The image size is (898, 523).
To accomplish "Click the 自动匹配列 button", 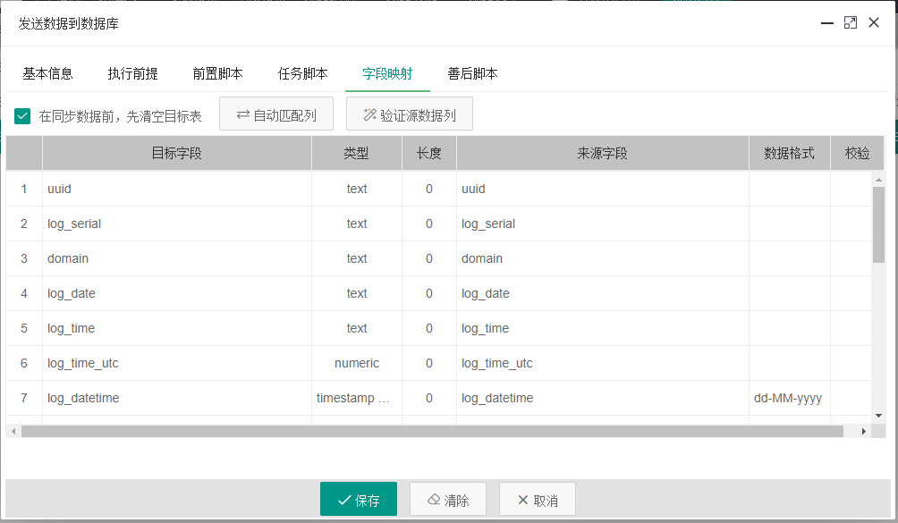I will point(276,114).
